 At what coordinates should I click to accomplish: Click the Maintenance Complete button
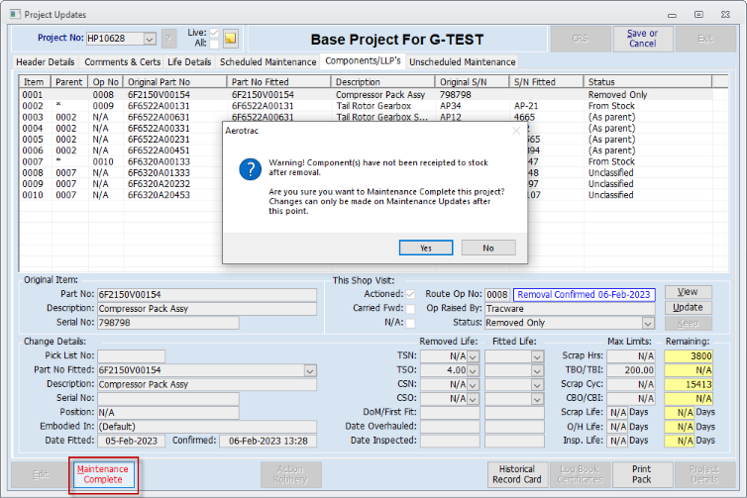coord(103,474)
